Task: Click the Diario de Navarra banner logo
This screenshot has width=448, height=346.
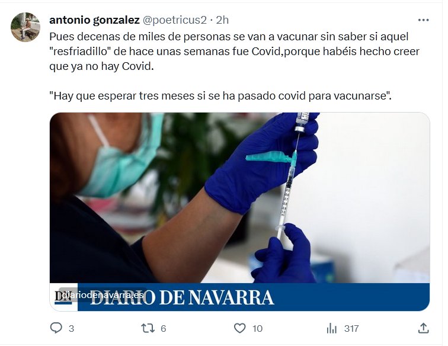Action: point(183,297)
